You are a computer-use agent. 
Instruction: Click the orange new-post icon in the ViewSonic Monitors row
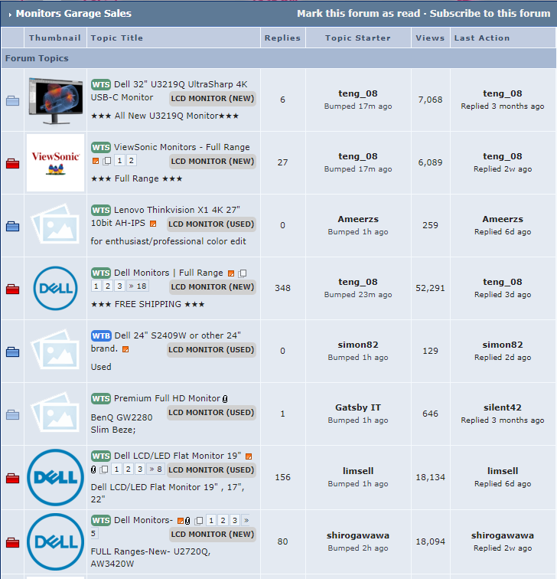coord(96,161)
